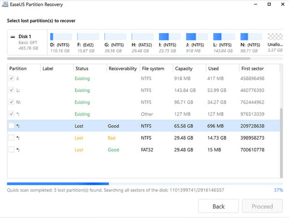
Task: Click the orange Bad recoverability cell
Action: coord(112,138)
